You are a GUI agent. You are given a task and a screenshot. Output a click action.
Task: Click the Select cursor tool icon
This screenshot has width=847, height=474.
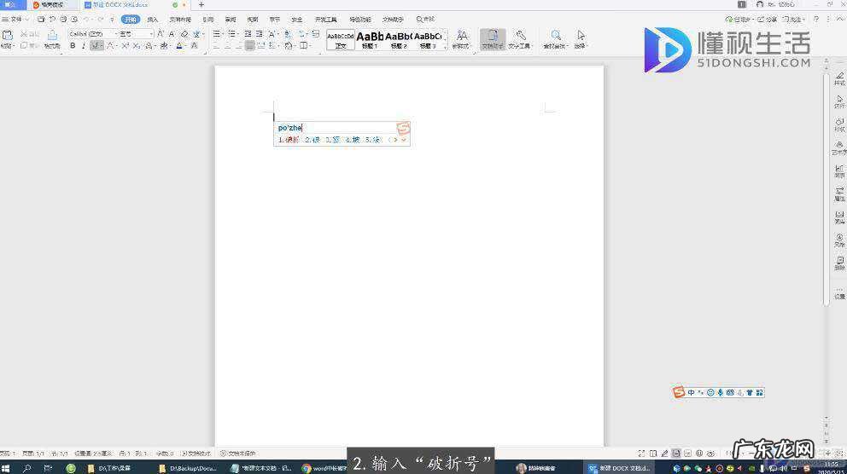tap(581, 36)
